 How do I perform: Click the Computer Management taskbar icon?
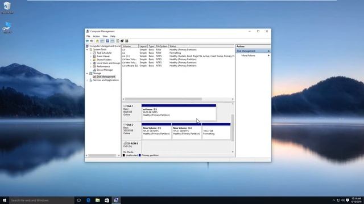(116, 200)
